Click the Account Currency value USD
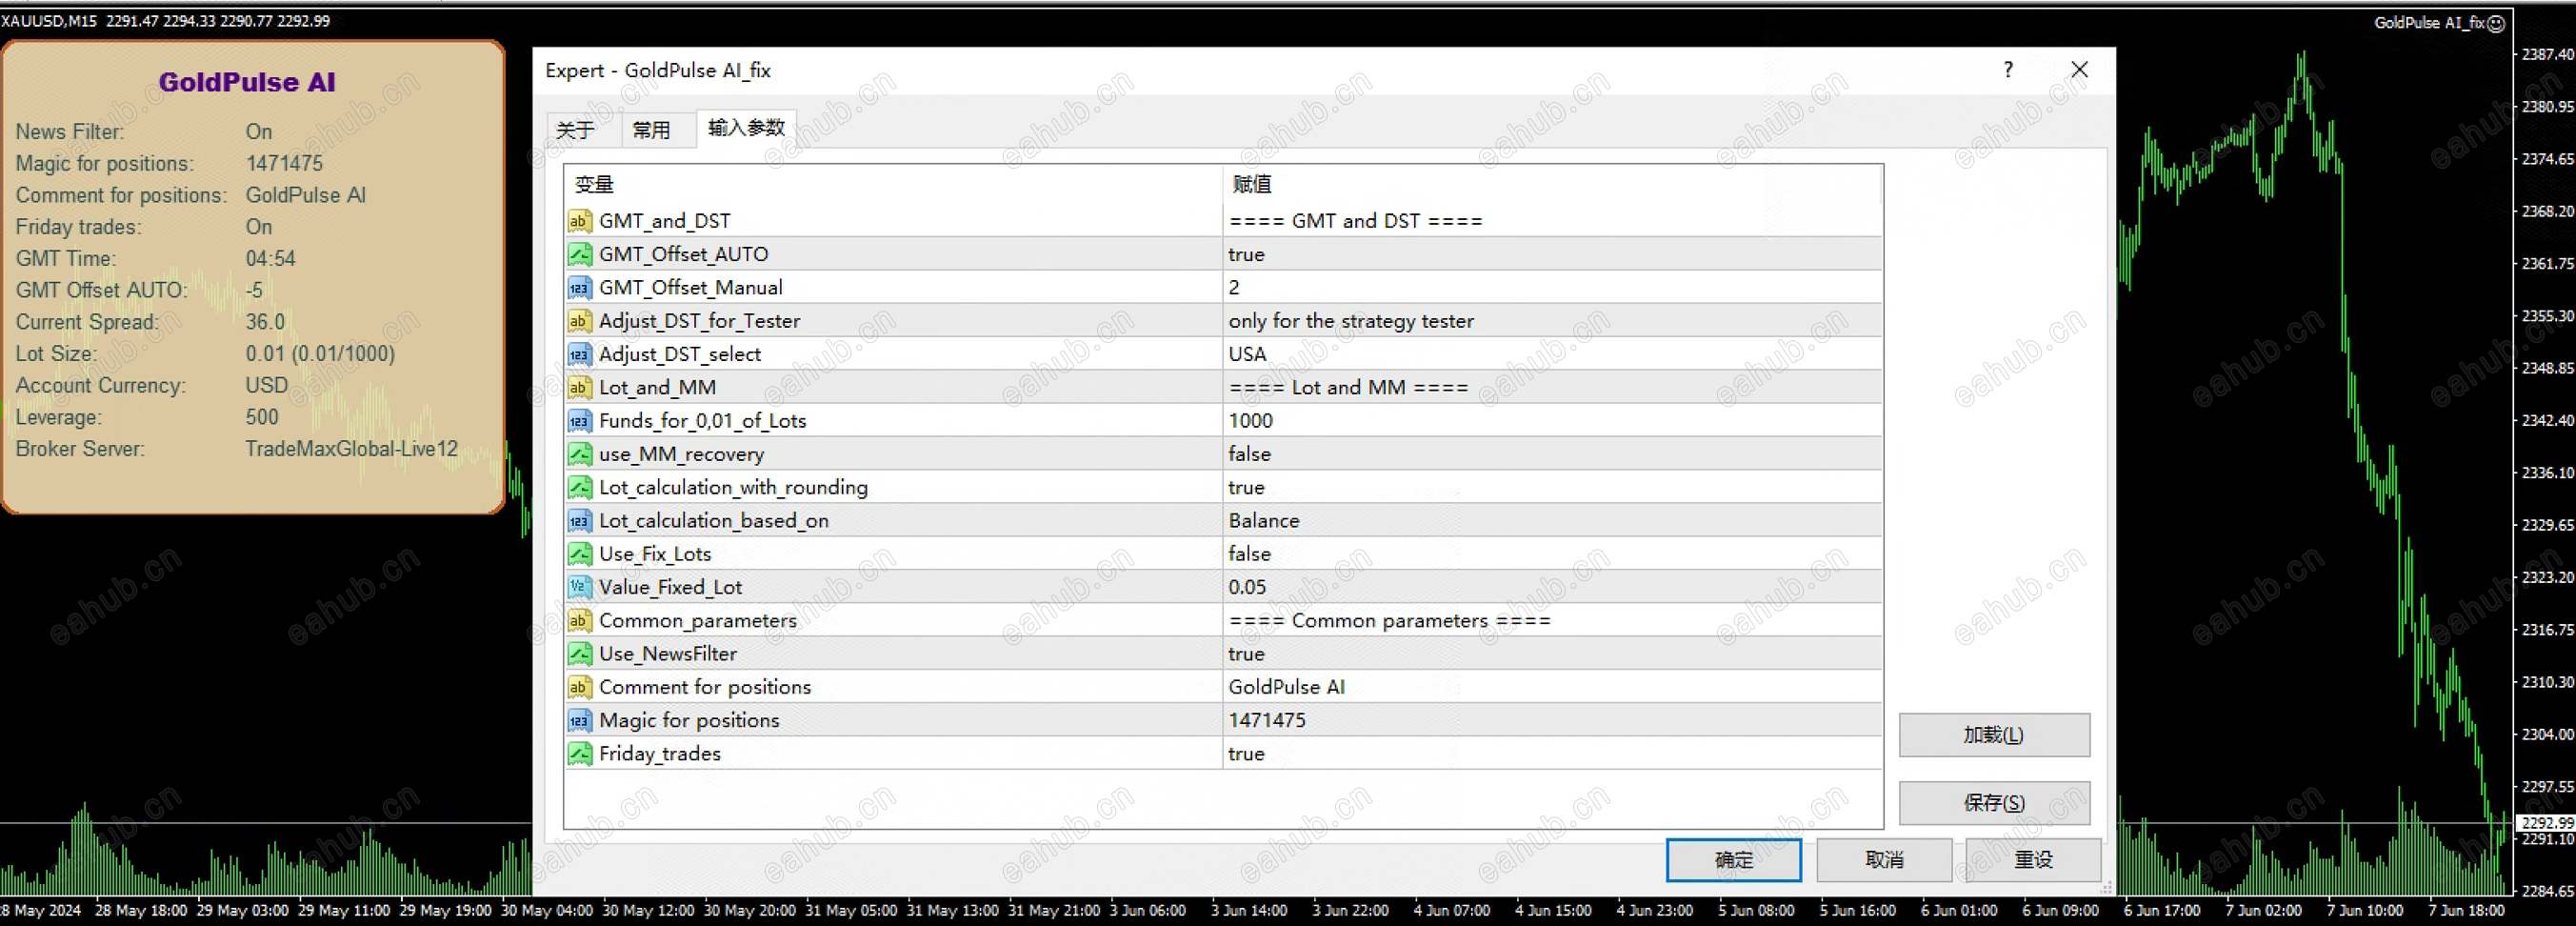This screenshot has width=2576, height=926. [x=267, y=386]
